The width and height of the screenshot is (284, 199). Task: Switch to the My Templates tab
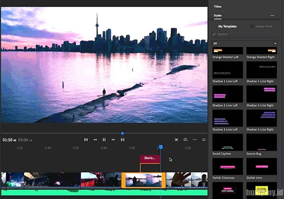227,27
